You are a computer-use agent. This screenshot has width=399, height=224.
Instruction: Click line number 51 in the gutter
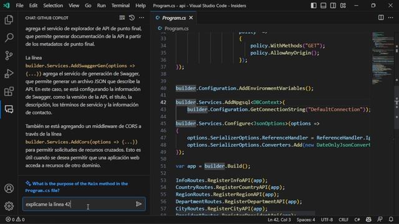(163, 166)
